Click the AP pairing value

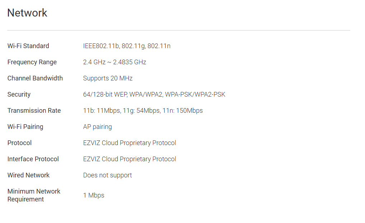[x=97, y=127]
